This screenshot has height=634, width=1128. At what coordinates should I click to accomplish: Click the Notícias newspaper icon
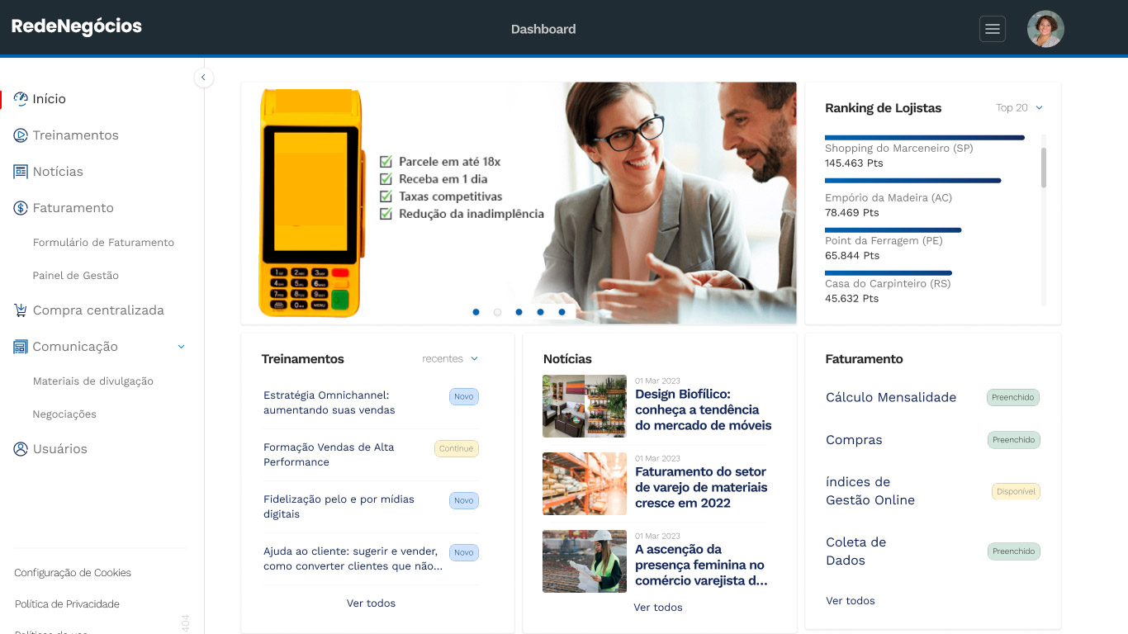pos(21,172)
